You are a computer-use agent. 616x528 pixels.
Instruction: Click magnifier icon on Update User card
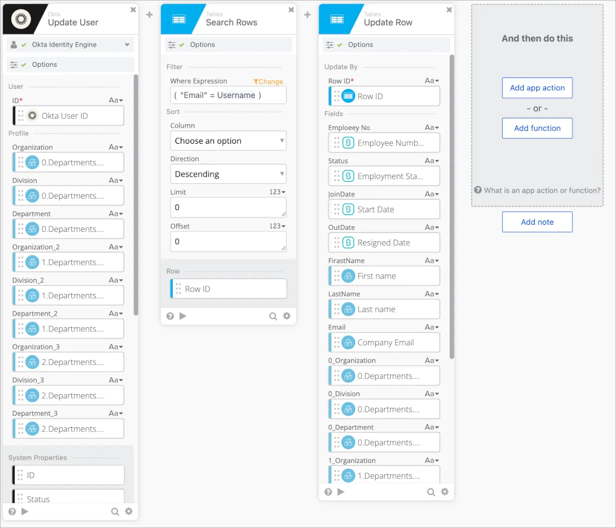(x=115, y=511)
